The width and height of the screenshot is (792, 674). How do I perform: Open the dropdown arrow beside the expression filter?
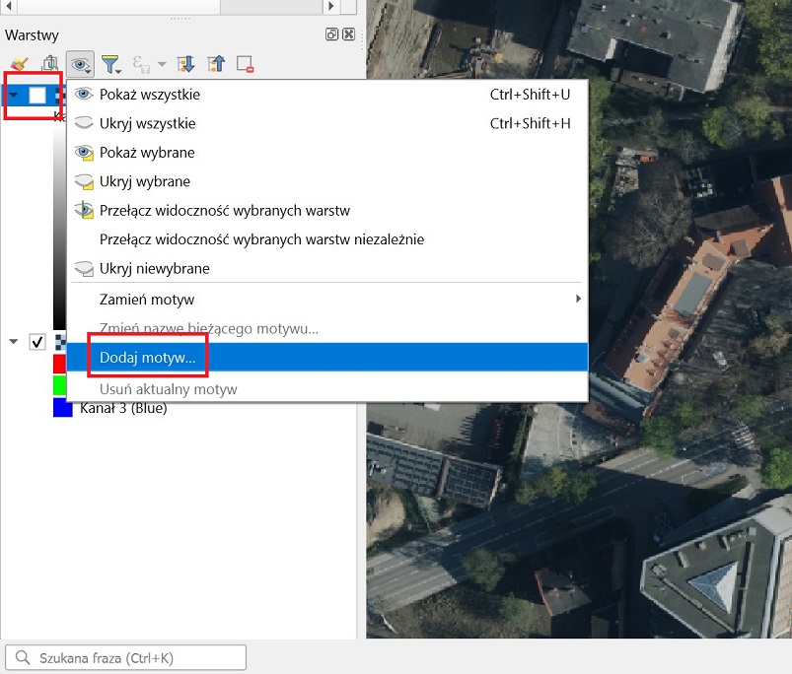pyautogui.click(x=162, y=64)
